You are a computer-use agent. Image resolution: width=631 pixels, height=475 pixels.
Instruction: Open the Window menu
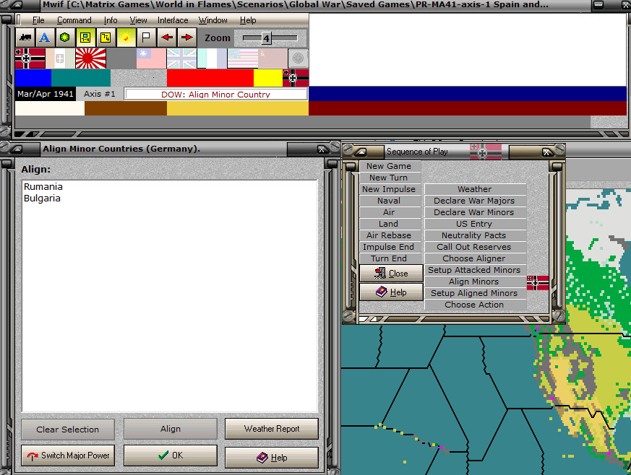(213, 20)
